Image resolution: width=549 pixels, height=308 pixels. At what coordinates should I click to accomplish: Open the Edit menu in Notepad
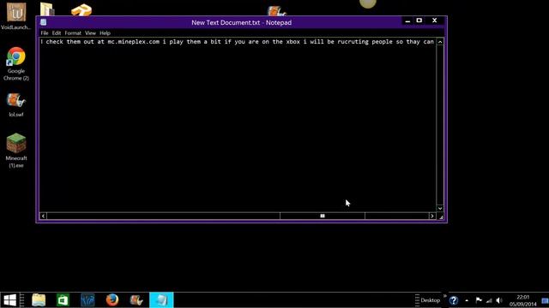57,33
